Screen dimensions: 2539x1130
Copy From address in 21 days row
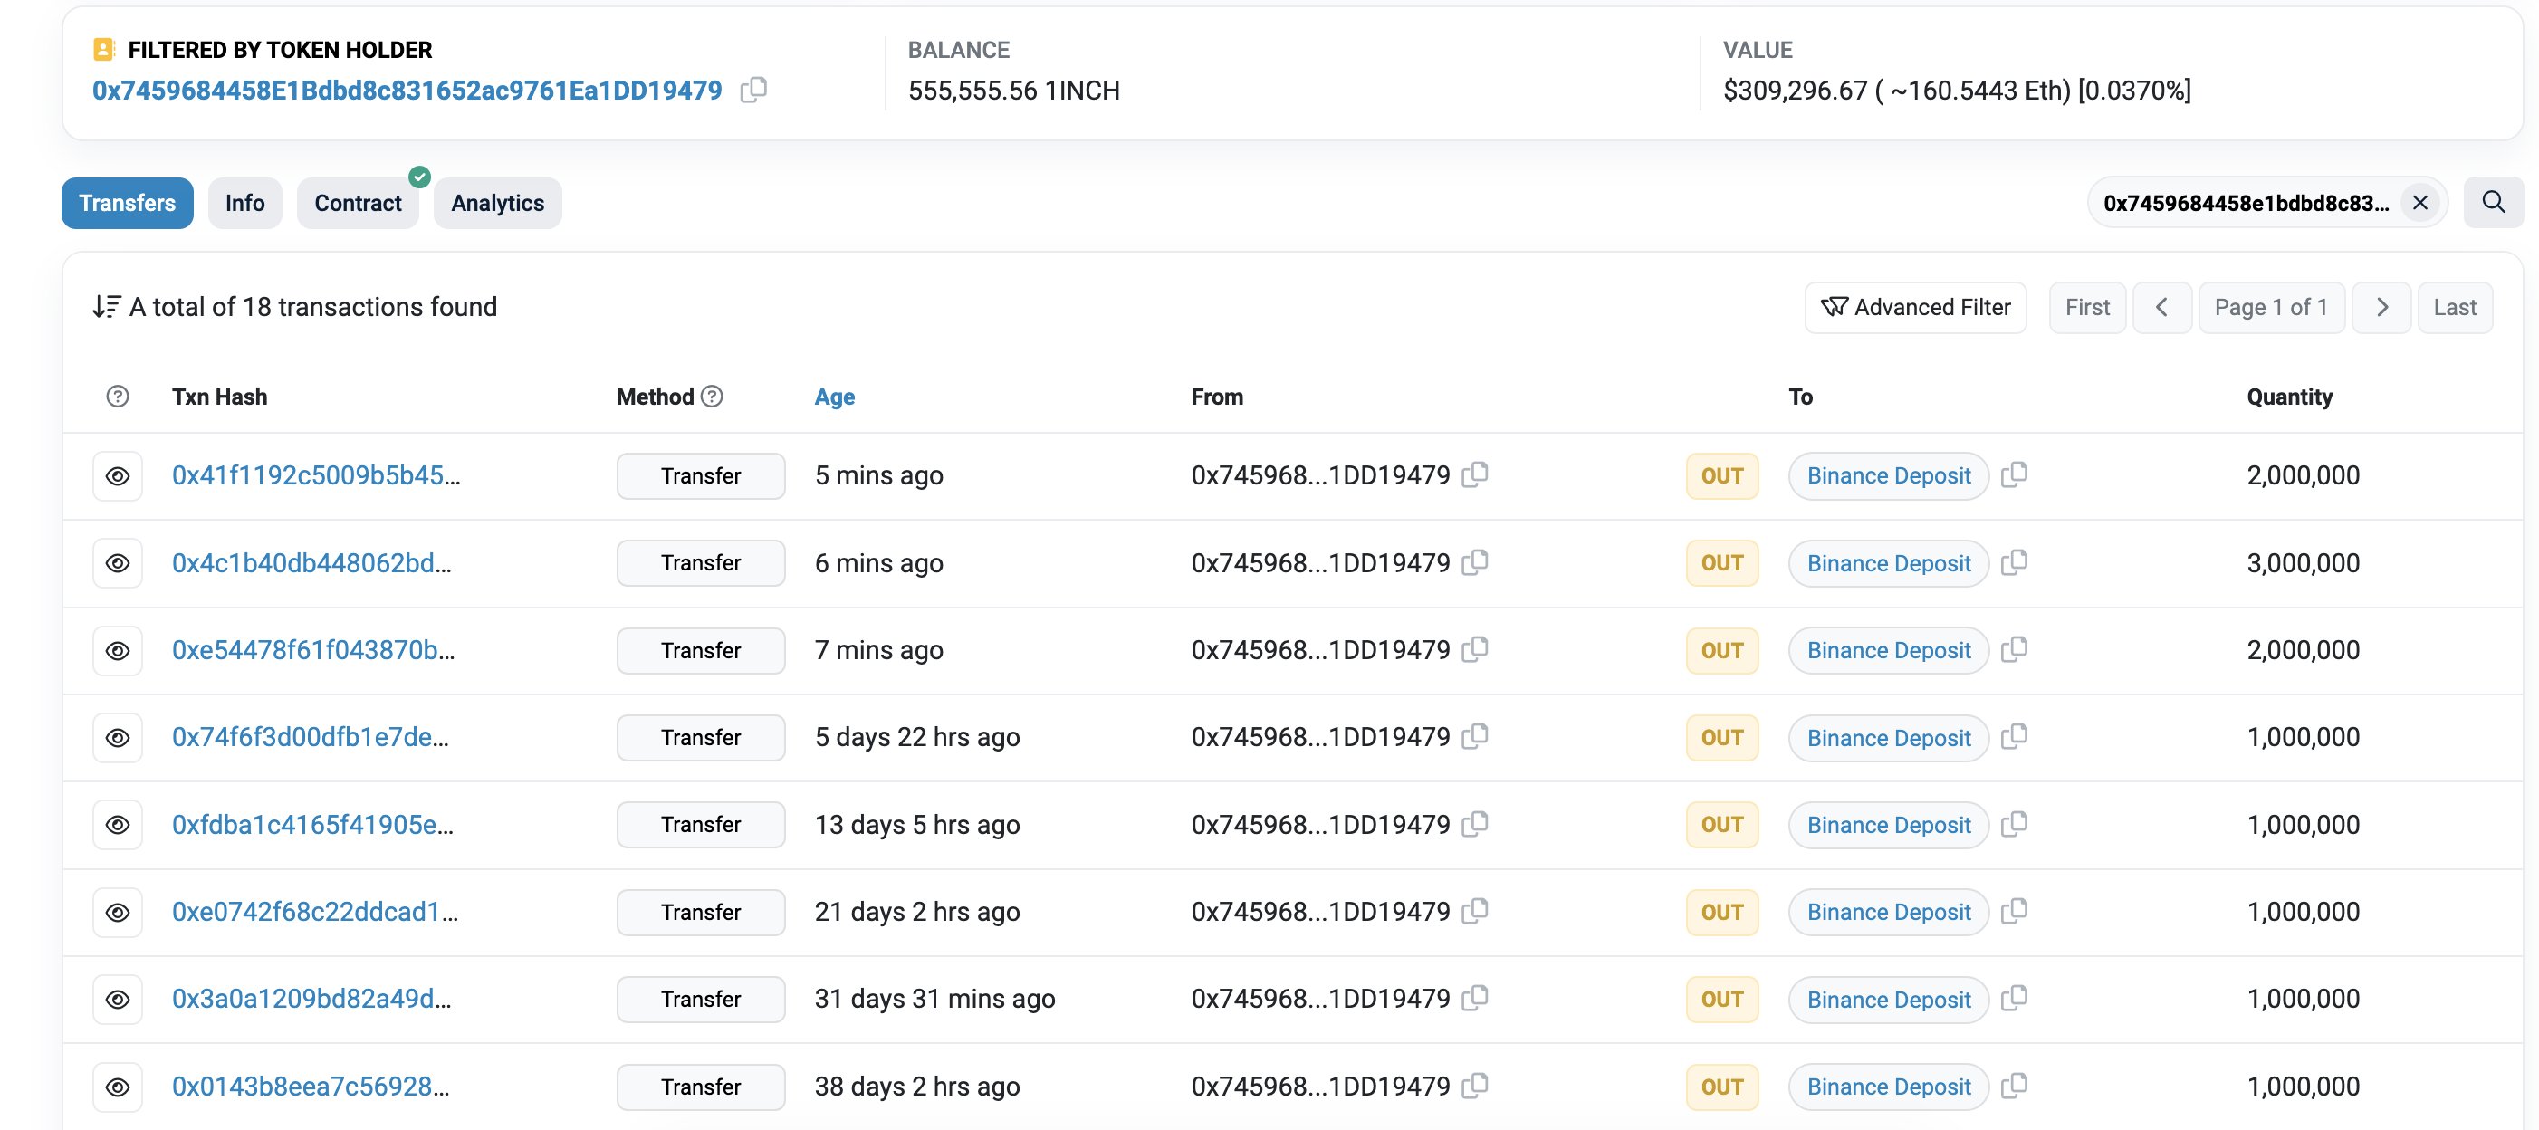click(x=1474, y=911)
